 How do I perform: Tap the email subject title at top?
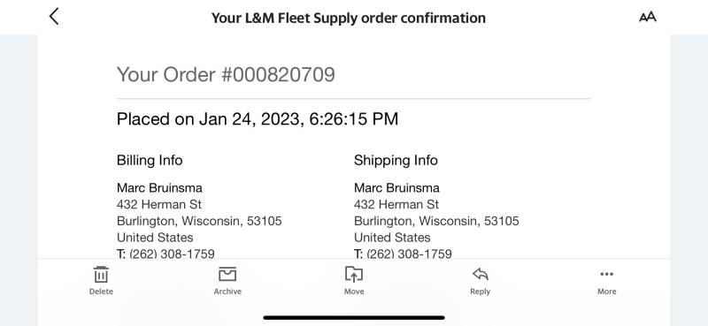point(349,18)
